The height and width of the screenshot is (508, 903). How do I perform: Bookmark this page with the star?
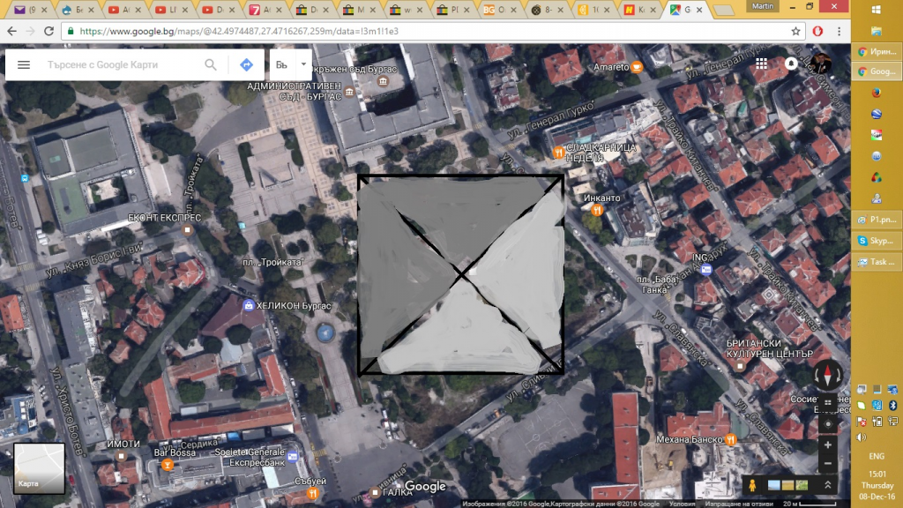pyautogui.click(x=795, y=31)
